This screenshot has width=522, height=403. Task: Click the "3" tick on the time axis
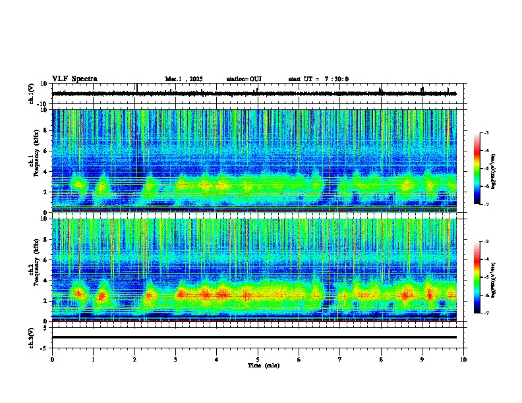pos(175,360)
